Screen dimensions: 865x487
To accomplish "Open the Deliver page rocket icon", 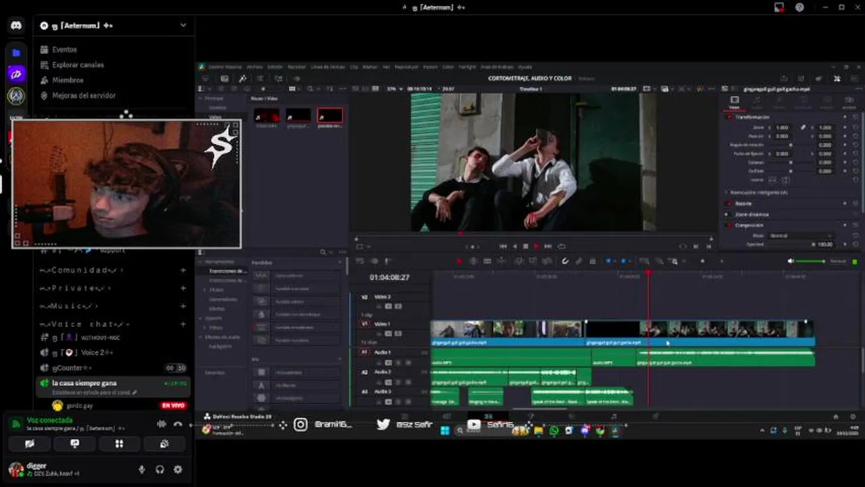I will 655,417.
